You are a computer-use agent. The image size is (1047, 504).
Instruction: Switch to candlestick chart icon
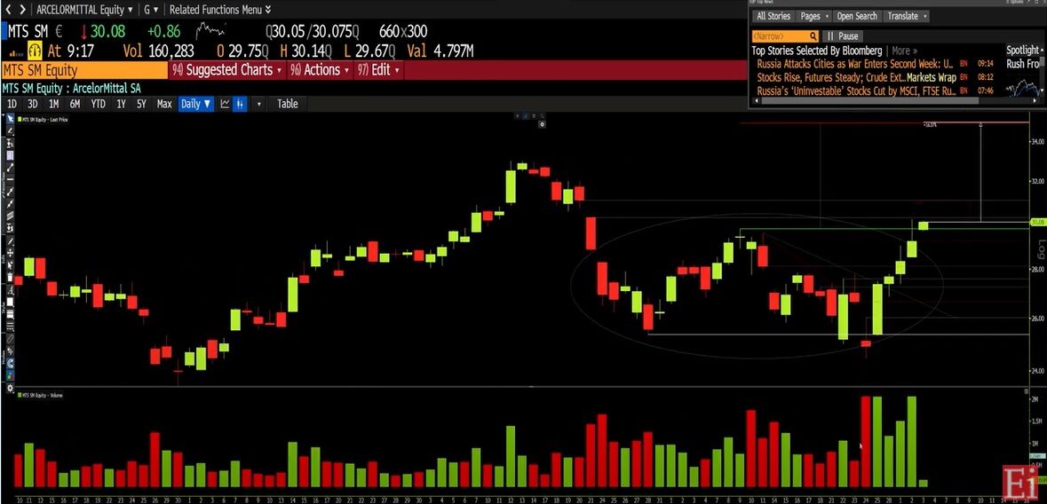point(240,104)
